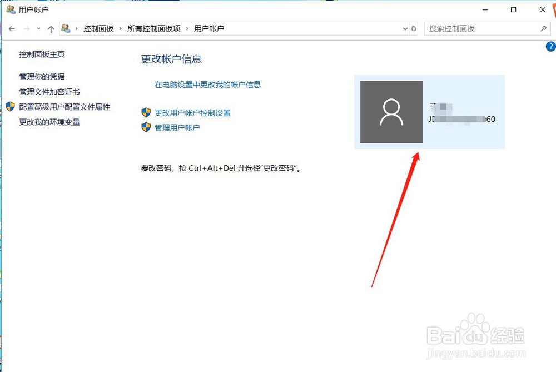Click the 用户帐户 window title icon
556x372 pixels.
pyautogui.click(x=11, y=9)
